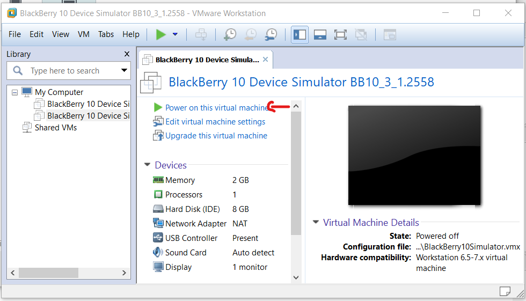
Task: Click the library scroll left arrow
Action: (13, 273)
